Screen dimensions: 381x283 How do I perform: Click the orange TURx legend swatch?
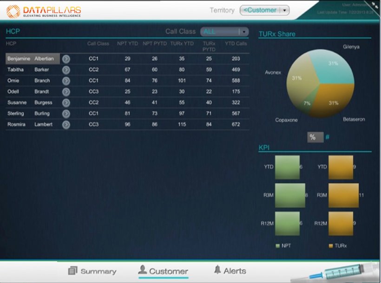(x=331, y=246)
